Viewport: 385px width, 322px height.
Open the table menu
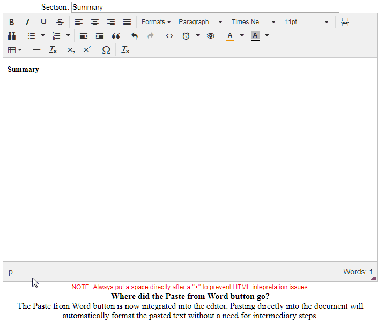pos(15,50)
